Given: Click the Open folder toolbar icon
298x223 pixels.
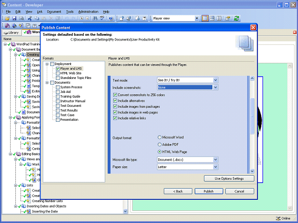Looking at the screenshot, I should [x=7, y=19].
